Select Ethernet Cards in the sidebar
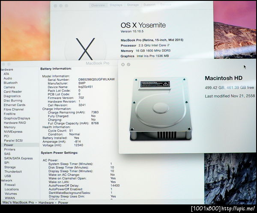Image resolution: width=257 pixels, height=213 pixels. click(x=15, y=105)
